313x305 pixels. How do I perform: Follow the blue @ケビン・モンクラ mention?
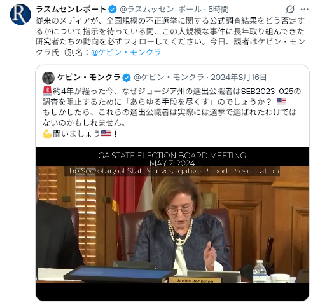click(126, 52)
